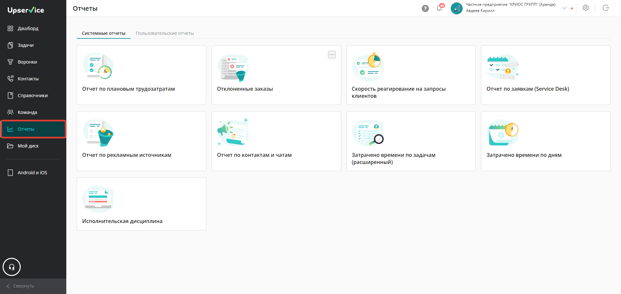Click the Service Desk report illustration
This screenshot has height=294, width=621.
503,67
